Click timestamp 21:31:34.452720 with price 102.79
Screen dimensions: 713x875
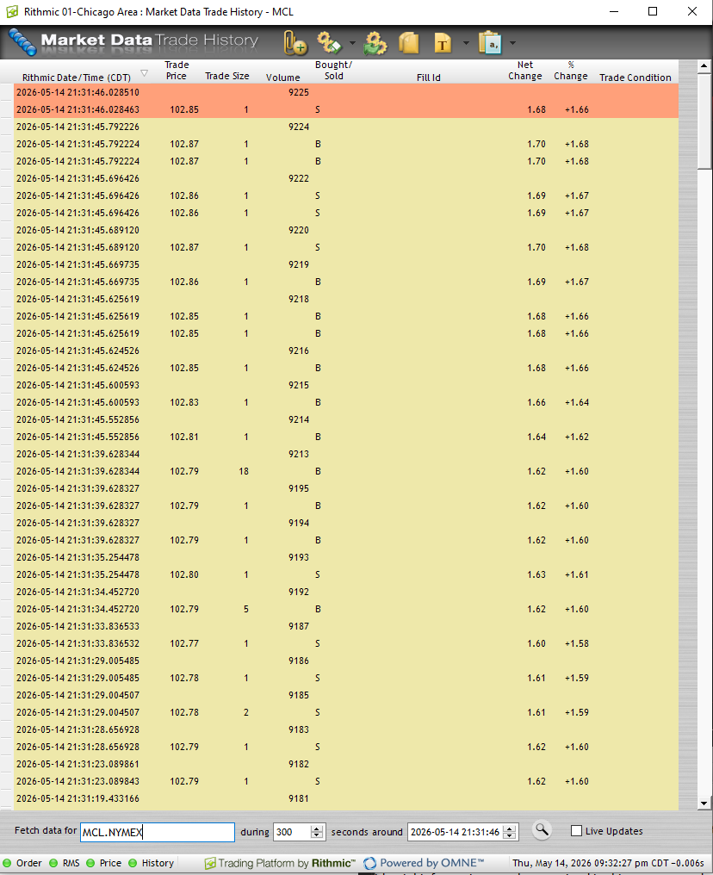[x=77, y=610]
